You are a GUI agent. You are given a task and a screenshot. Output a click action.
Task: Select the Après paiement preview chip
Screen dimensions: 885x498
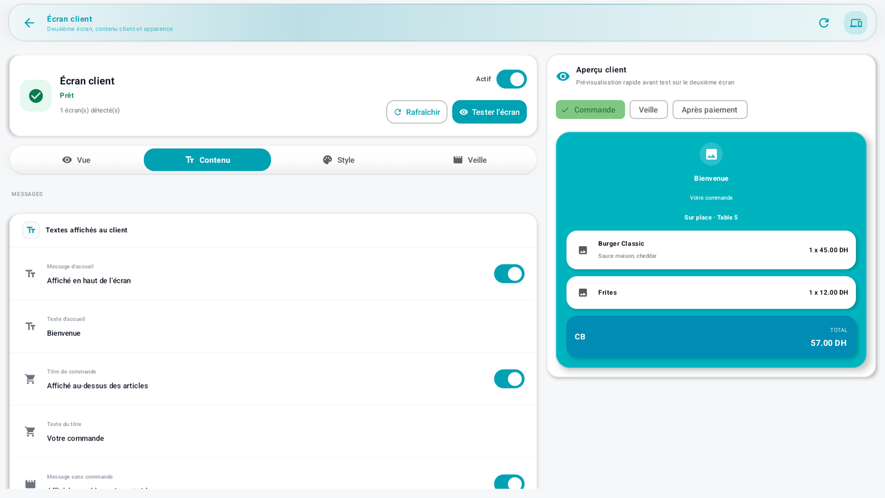[x=710, y=110]
